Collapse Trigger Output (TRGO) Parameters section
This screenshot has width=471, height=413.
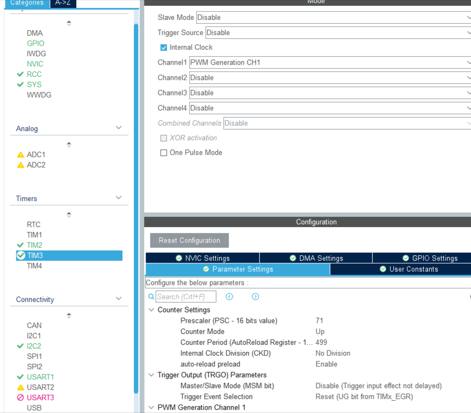coord(152,375)
